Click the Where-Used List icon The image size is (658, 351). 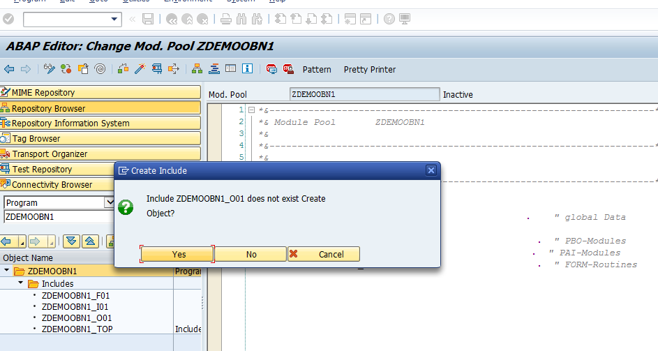pos(173,69)
